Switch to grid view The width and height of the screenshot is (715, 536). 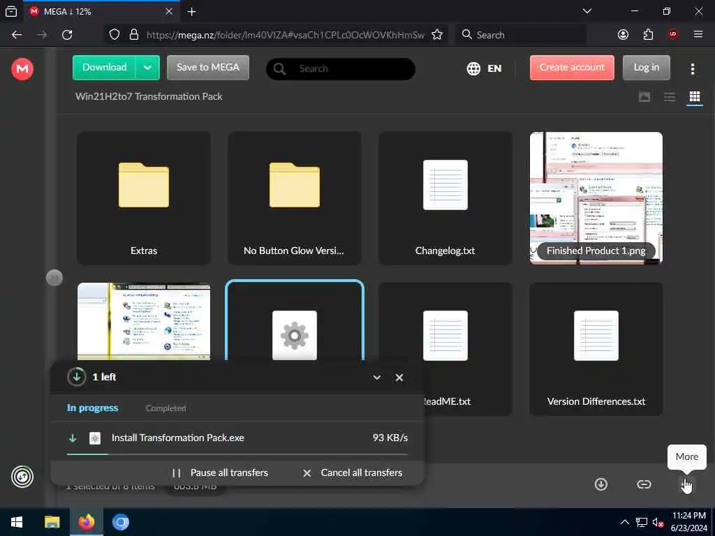click(695, 96)
